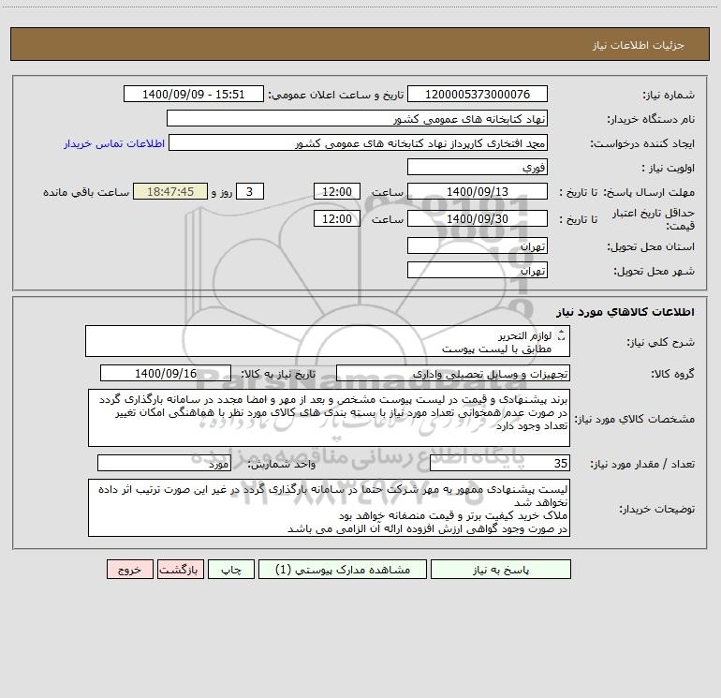721x698 pixels.
Task: Click the request creator name field
Action: [x=358, y=142]
